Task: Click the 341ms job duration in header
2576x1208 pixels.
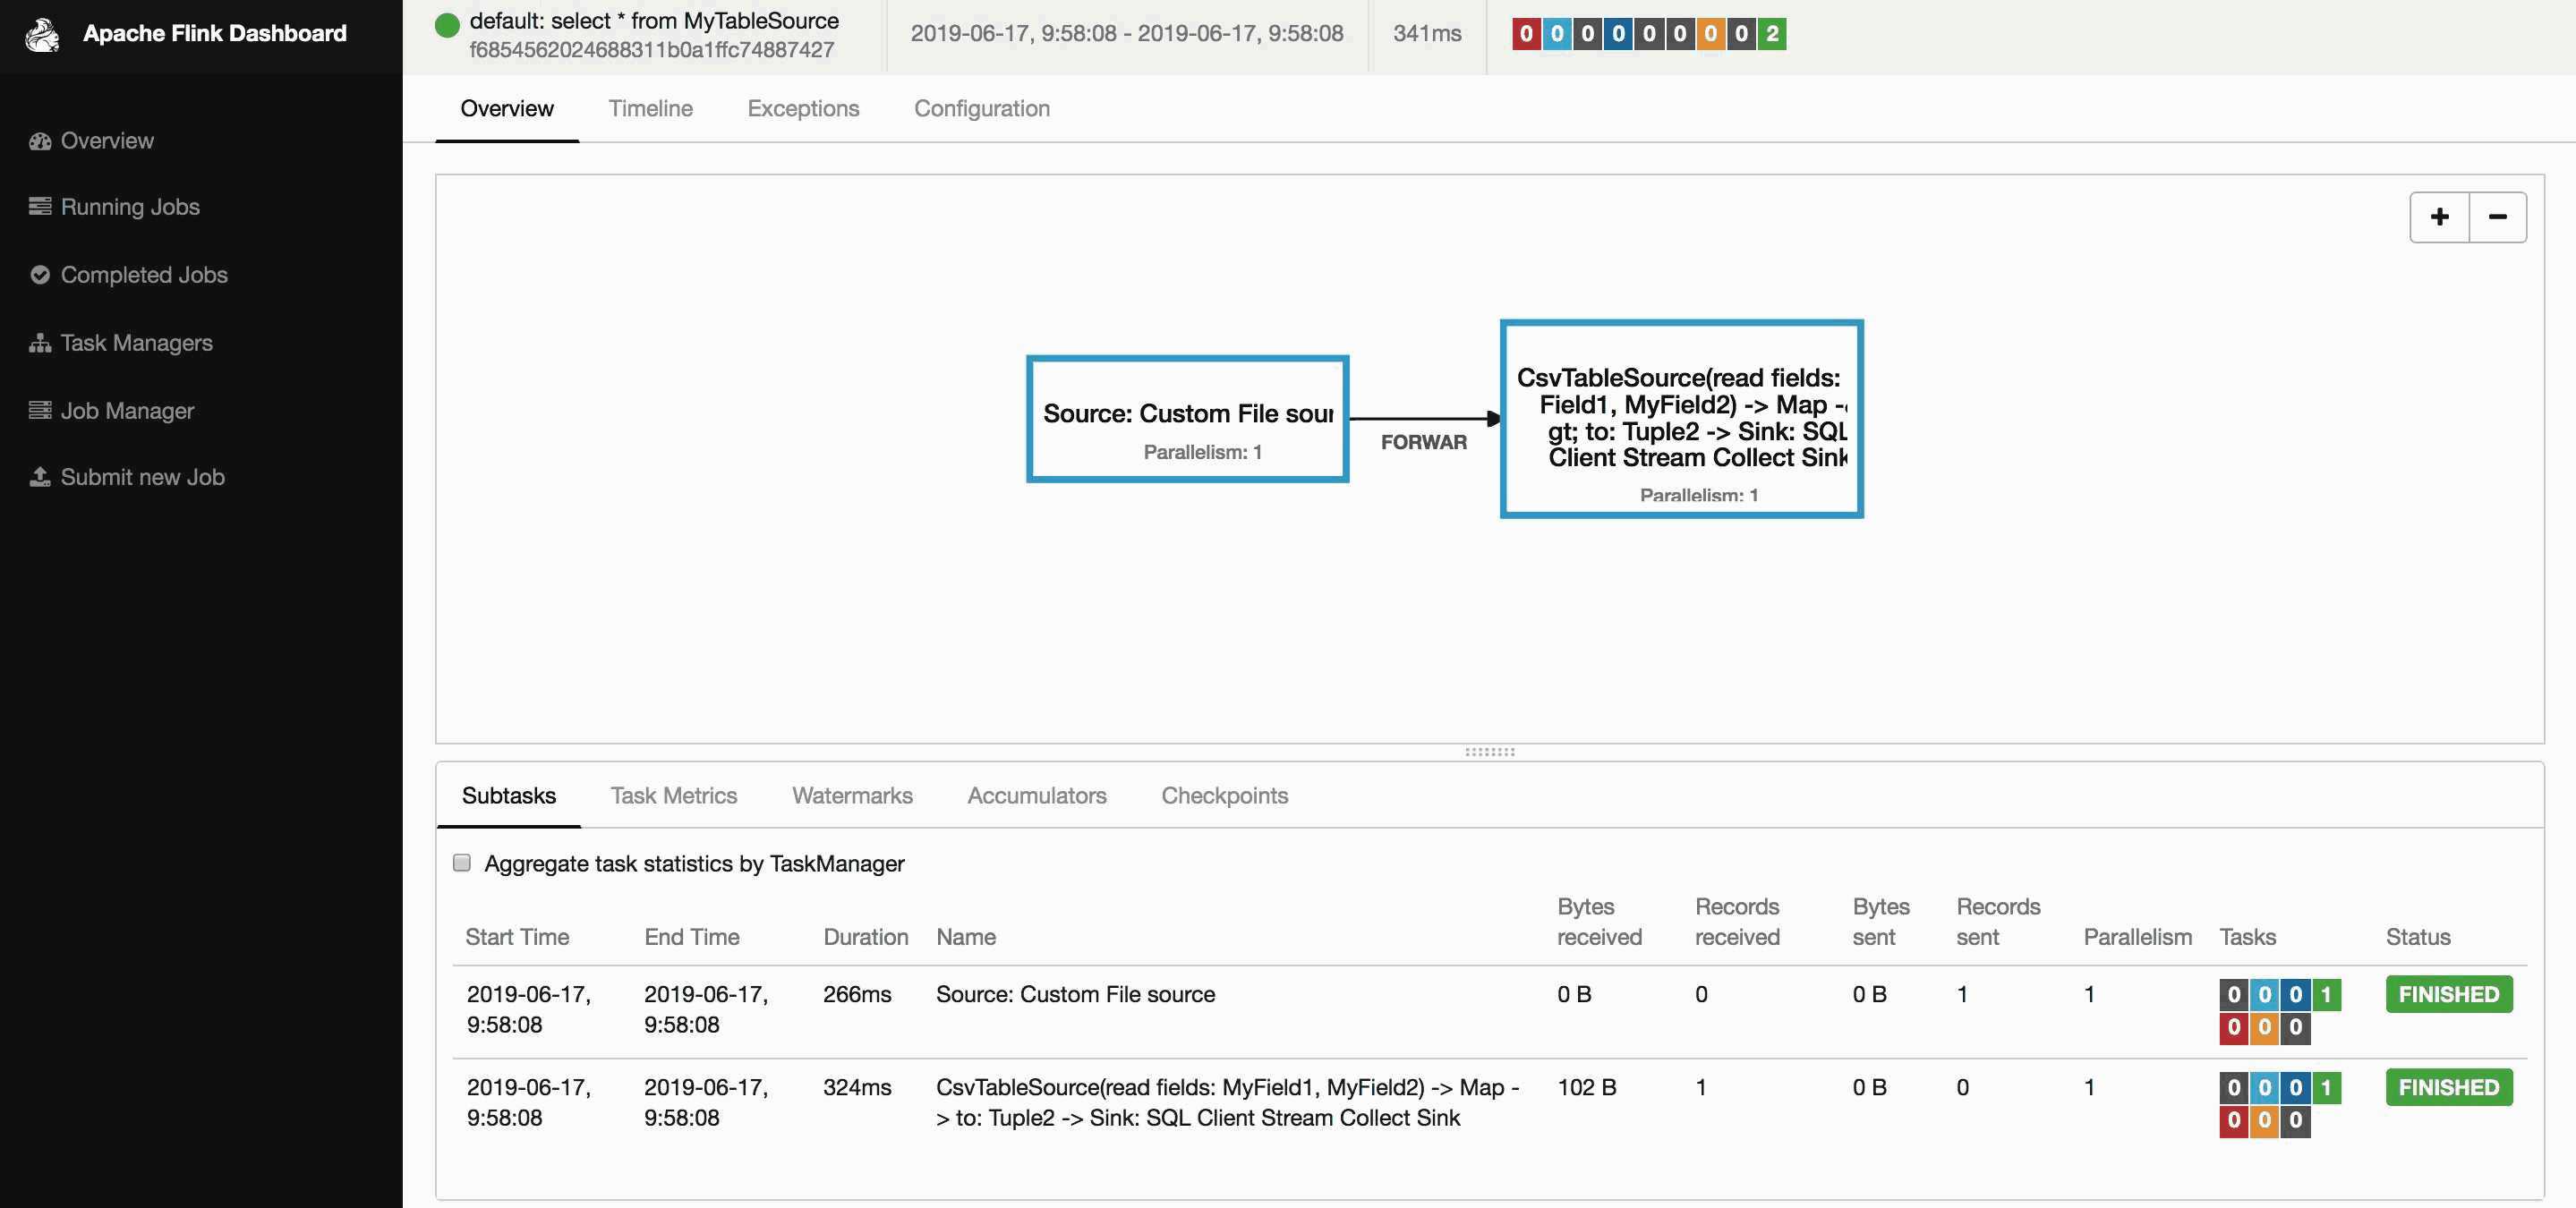Action: pyautogui.click(x=1427, y=33)
